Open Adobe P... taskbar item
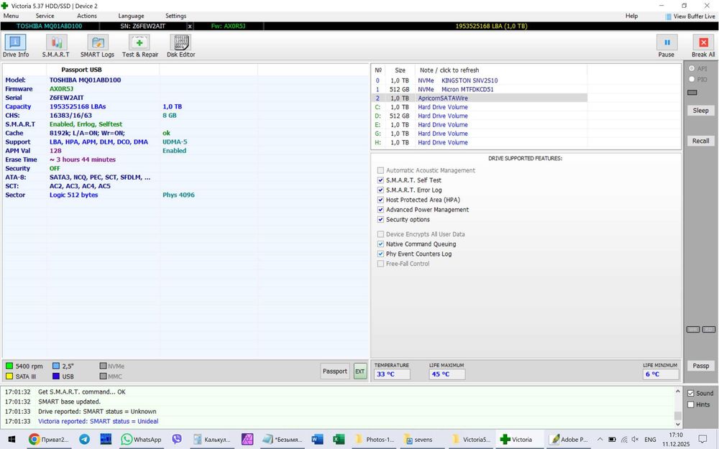 click(x=569, y=440)
